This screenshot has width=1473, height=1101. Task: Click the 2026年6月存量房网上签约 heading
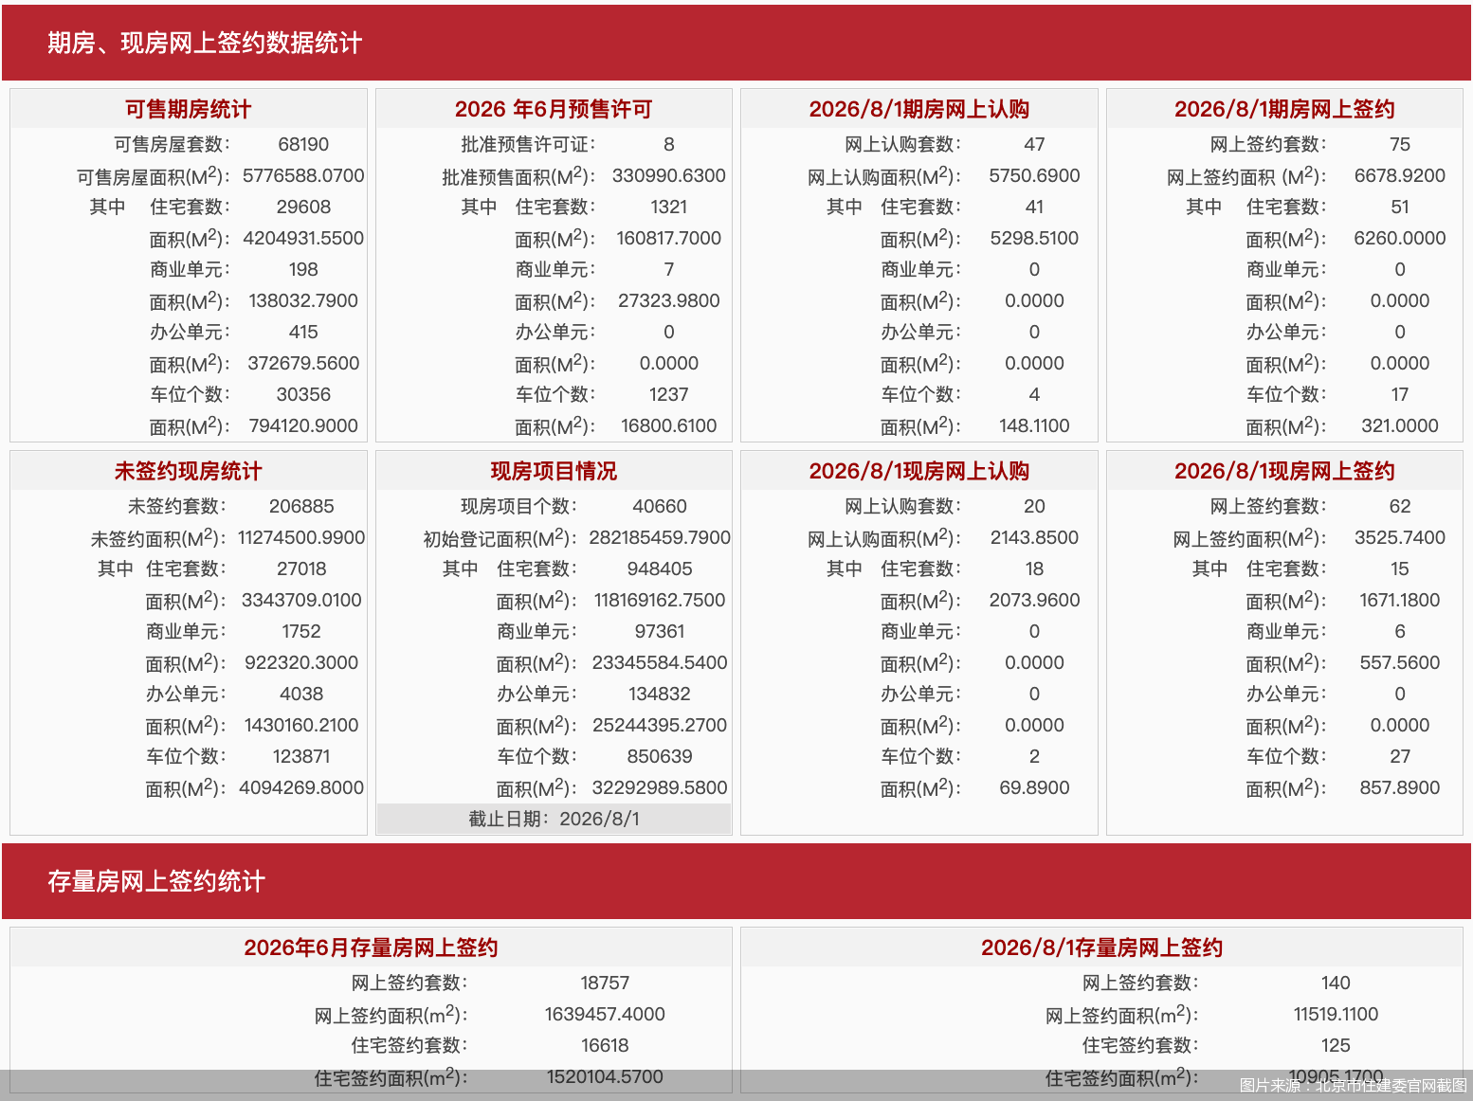point(371,948)
